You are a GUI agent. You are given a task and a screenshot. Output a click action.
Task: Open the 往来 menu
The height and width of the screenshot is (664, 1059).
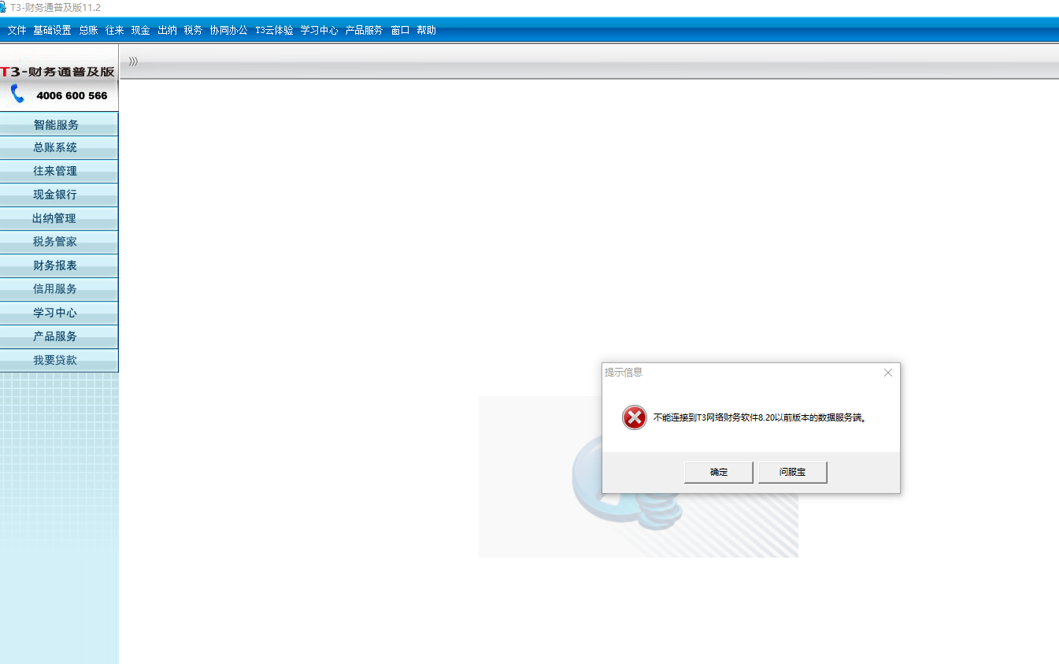coord(115,31)
